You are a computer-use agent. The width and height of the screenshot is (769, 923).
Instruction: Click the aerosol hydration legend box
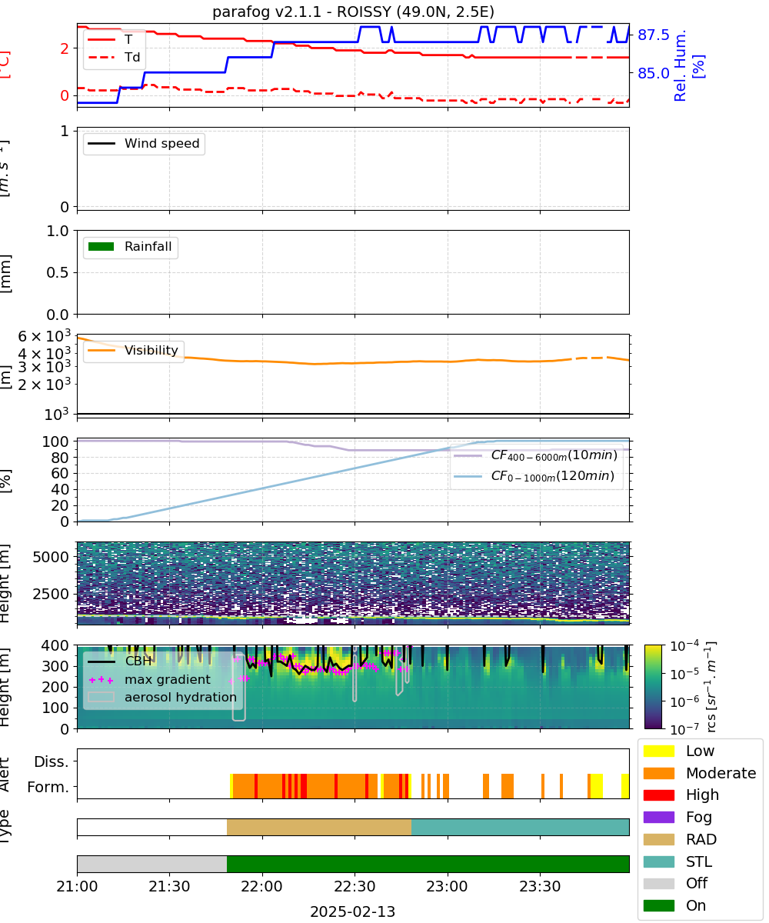[x=102, y=697]
